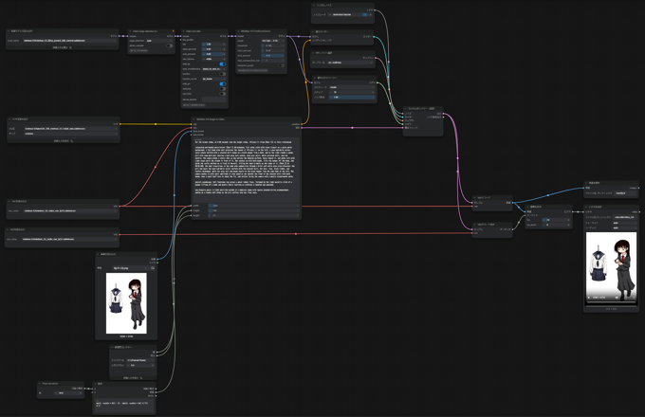Click the video progress bar under preview
The image size is (645, 417).
(x=611, y=302)
